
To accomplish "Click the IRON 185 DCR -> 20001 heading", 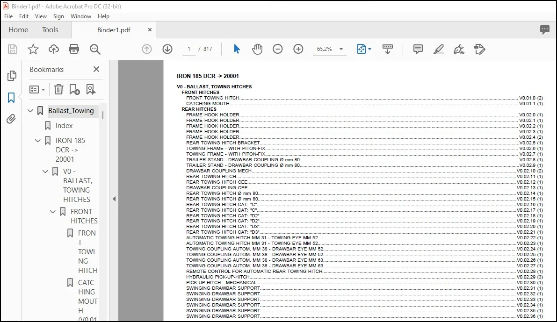I will [x=208, y=76].
